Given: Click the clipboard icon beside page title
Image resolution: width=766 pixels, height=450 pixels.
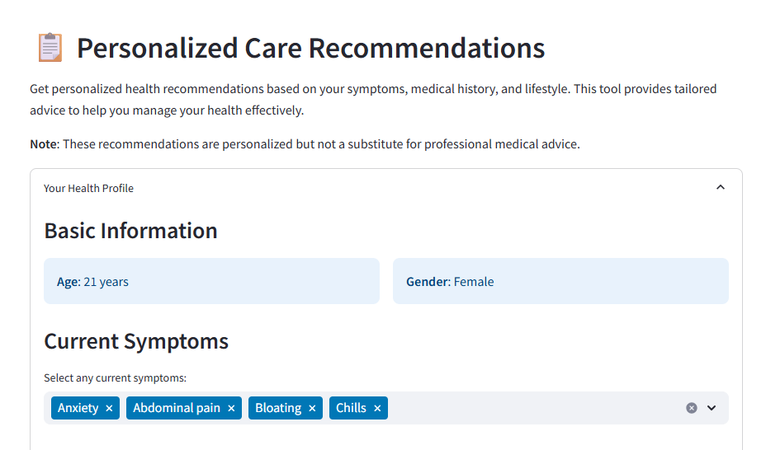Looking at the screenshot, I should click(50, 48).
